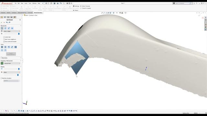Open the Closest Point snapping dropdown
Image resolution: width=207 pixels, height=116 pixels.
click(12, 63)
